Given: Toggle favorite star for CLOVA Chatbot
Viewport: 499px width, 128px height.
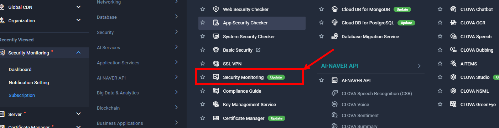Looking at the screenshot, I should [440, 9].
